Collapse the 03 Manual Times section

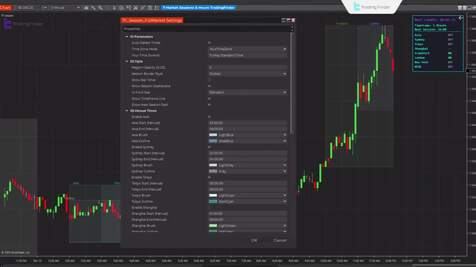coord(127,111)
